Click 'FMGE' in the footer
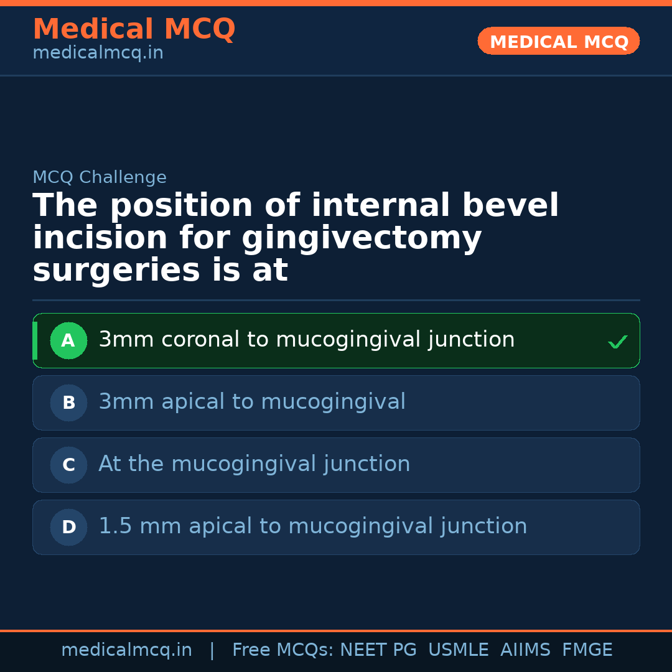The height and width of the screenshot is (672, 672). click(x=587, y=650)
